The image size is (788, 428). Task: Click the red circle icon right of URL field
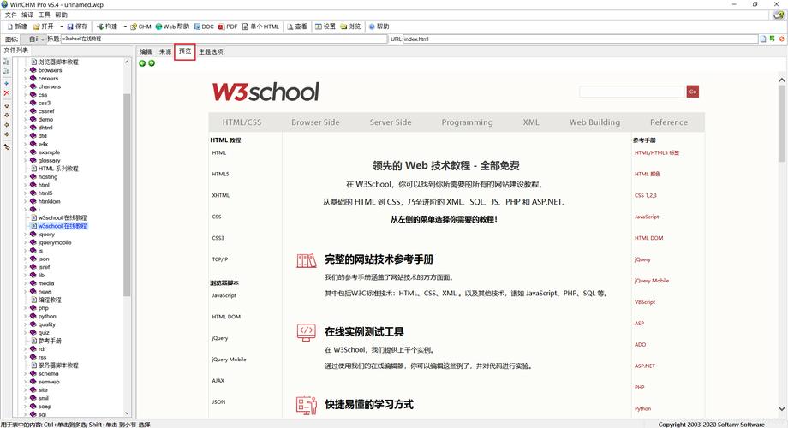click(781, 39)
